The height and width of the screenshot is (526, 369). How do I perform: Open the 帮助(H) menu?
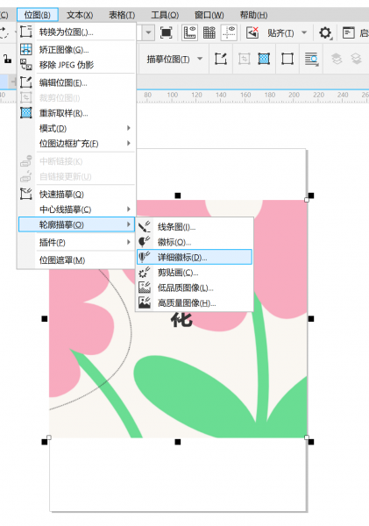[253, 15]
